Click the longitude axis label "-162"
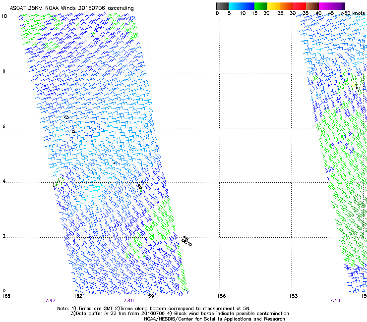 [76, 296]
